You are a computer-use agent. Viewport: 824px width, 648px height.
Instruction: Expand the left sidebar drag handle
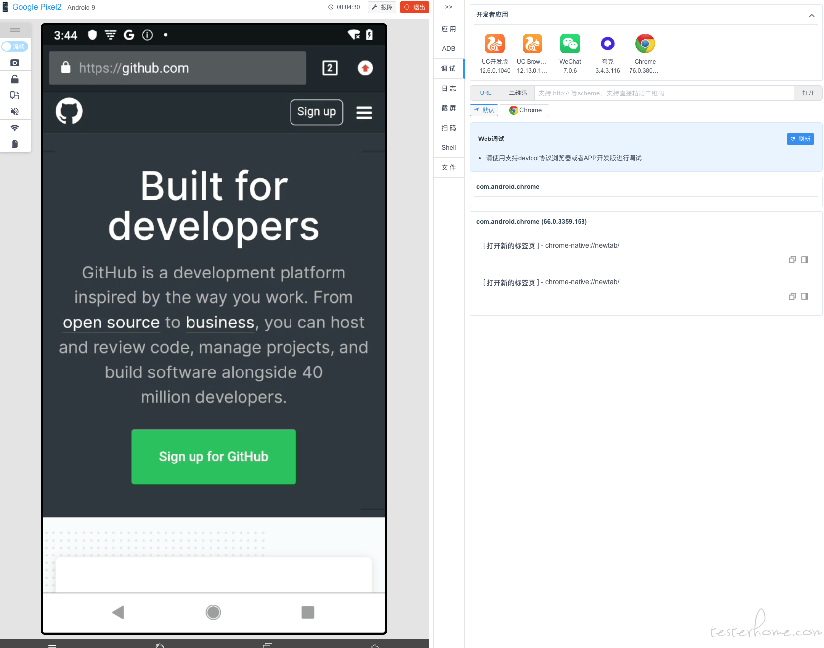[15, 30]
